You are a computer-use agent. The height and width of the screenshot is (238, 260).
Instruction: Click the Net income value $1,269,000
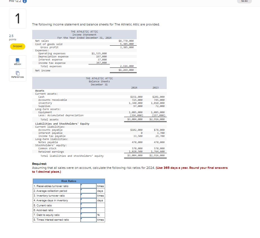[x=126, y=70]
